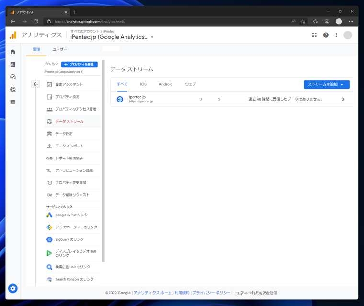This screenshot has height=306, width=364.
Task: Add this page to favorites star icon
Action: [x=303, y=22]
